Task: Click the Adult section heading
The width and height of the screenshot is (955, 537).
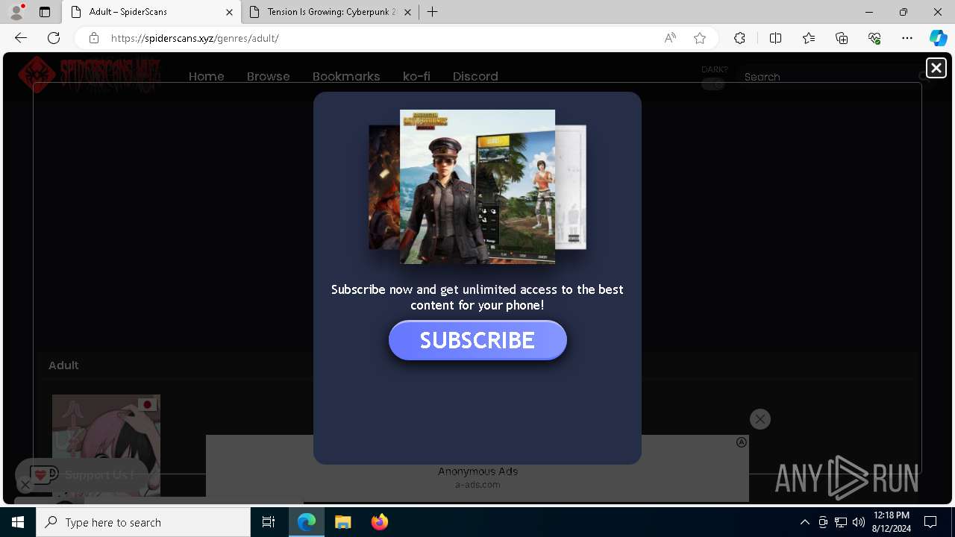Action: pos(63,365)
